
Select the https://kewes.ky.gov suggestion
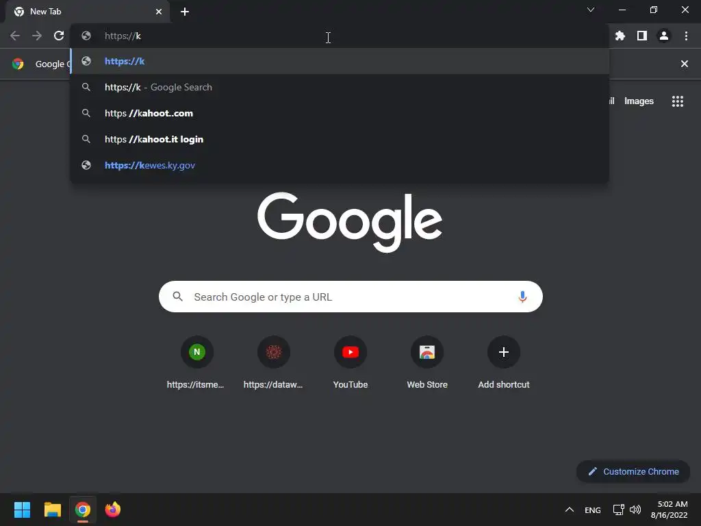340,165
